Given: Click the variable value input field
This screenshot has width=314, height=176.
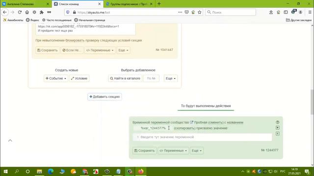Looking at the screenshot, I should point(202,137).
